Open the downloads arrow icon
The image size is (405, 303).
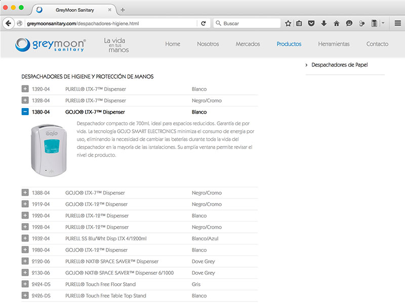click(x=323, y=23)
